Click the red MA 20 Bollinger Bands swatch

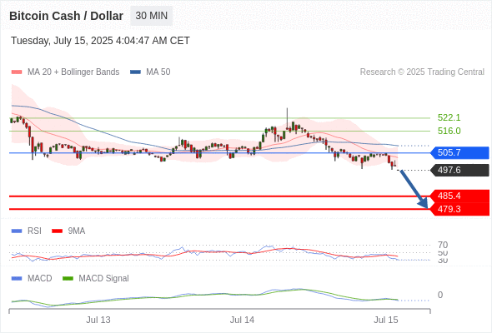point(17,72)
